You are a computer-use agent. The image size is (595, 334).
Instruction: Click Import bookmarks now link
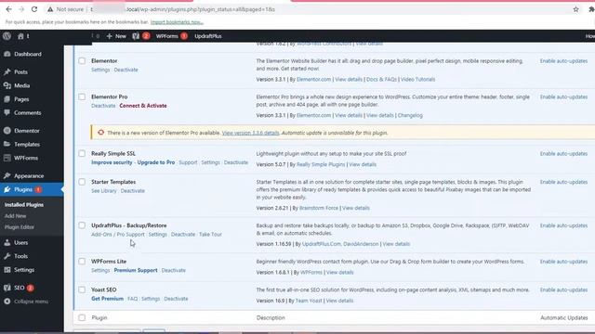177,22
